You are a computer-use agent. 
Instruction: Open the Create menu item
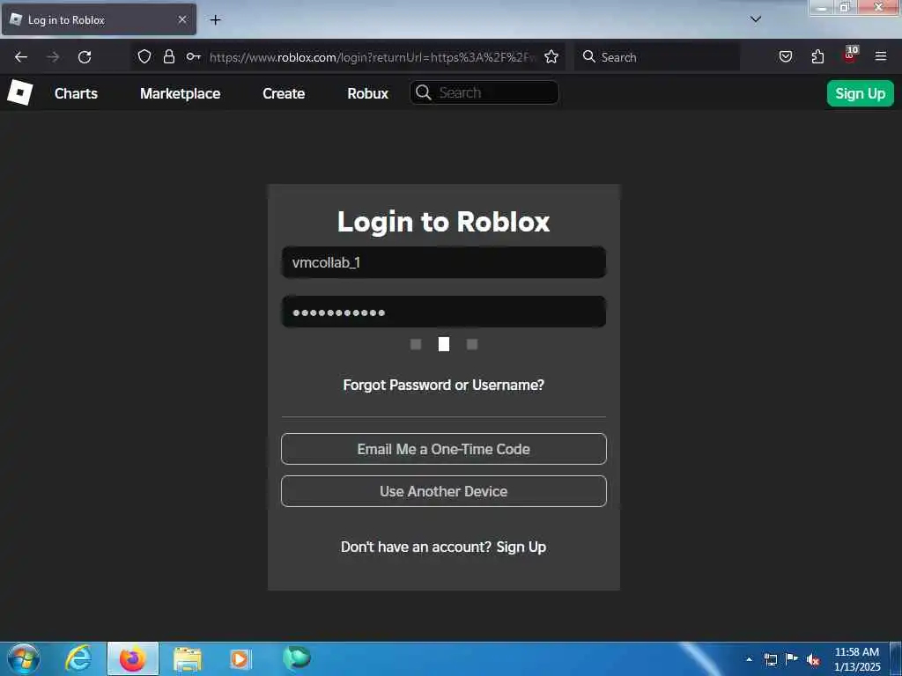[284, 93]
